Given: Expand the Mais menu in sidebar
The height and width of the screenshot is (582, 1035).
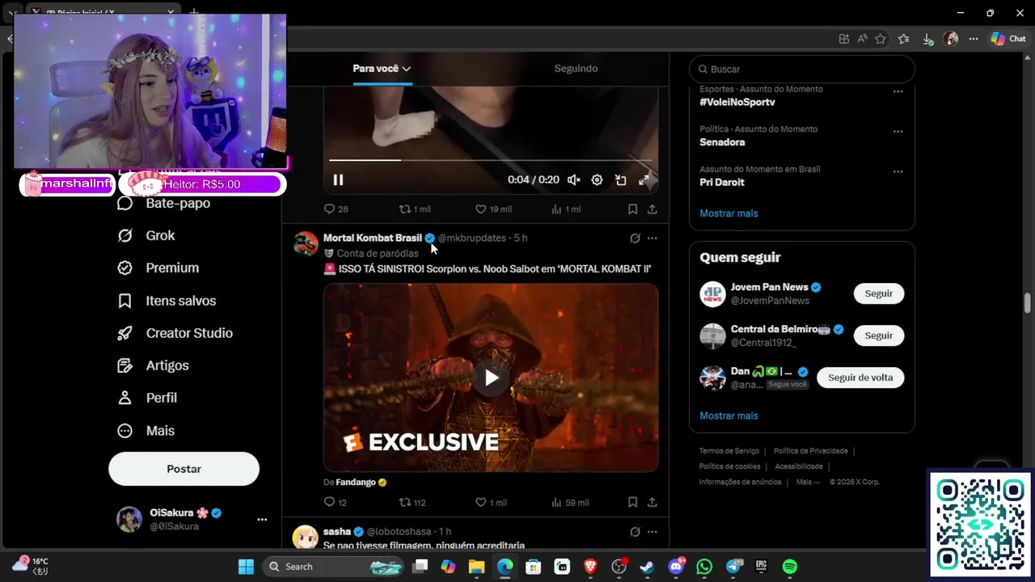Looking at the screenshot, I should tap(146, 431).
